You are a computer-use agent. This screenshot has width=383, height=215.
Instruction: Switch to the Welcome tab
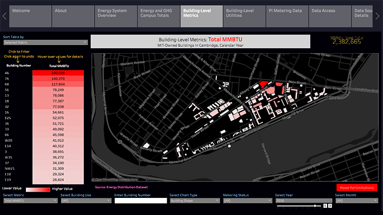29,16
